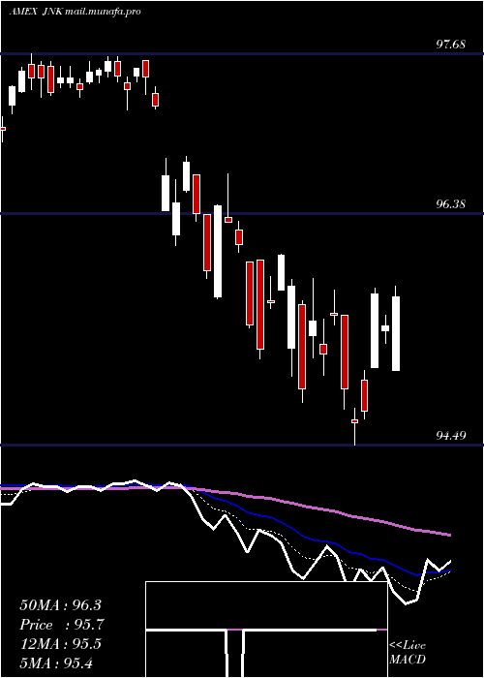484x678 pixels.
Task: Click the 'Price : 95.7' reading
Action: pos(62,625)
